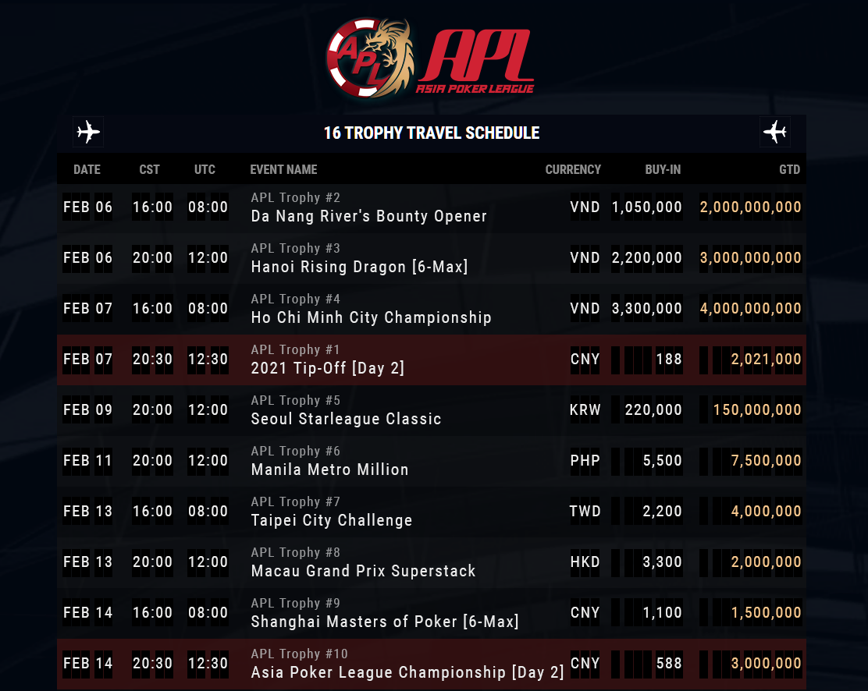Select Seoul Starleague Classic event
Screen dimensions: 868x691
(x=346, y=419)
